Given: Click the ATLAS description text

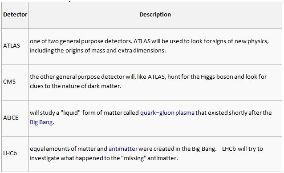Looking at the screenshot, I should coord(149,46).
